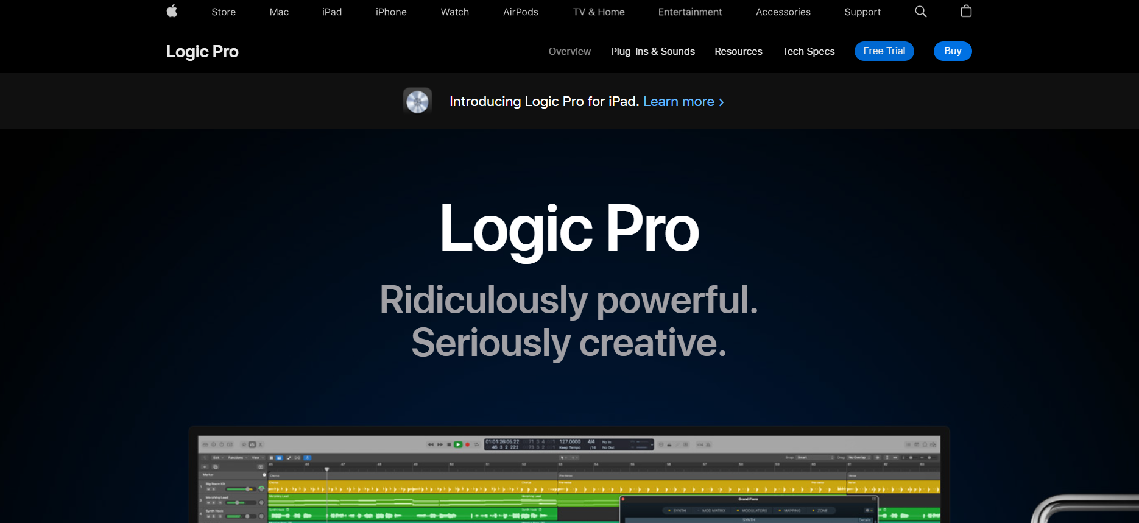Go to Plug-ins & Sounds page
Image resolution: width=1139 pixels, height=523 pixels.
[653, 52]
